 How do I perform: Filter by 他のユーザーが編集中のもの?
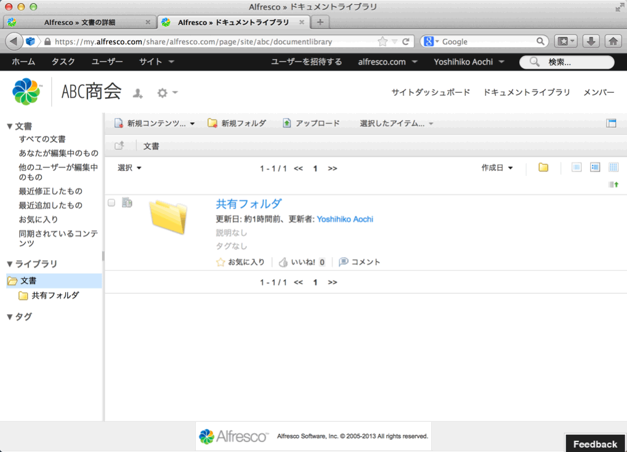59,172
